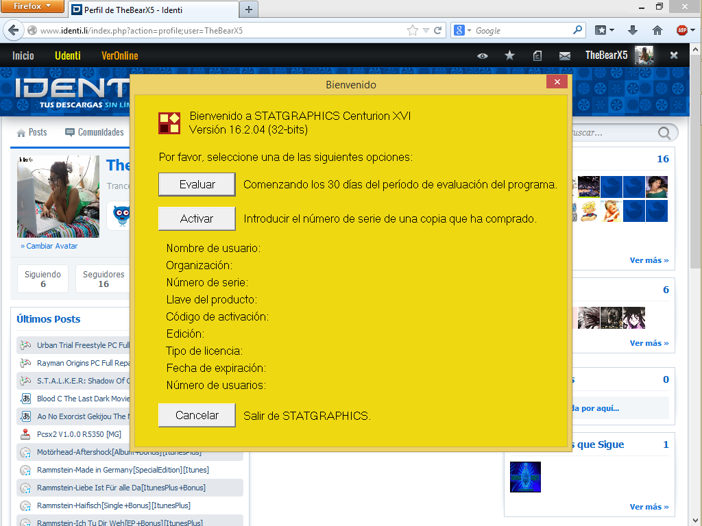Open a new tab with the plus button
The height and width of the screenshot is (526, 702).
(249, 10)
